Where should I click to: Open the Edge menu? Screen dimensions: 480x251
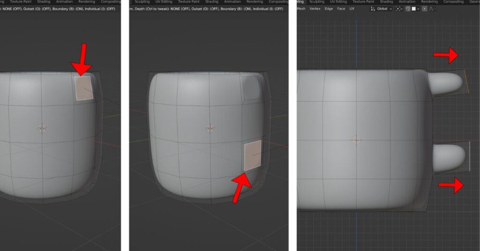click(x=329, y=9)
